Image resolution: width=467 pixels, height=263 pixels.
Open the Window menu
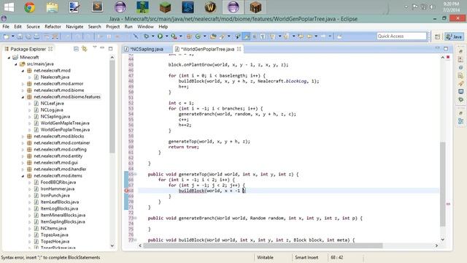(145, 26)
